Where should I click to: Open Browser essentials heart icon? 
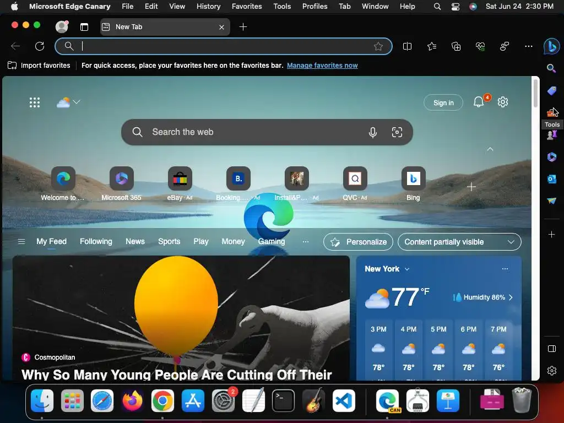tap(480, 46)
